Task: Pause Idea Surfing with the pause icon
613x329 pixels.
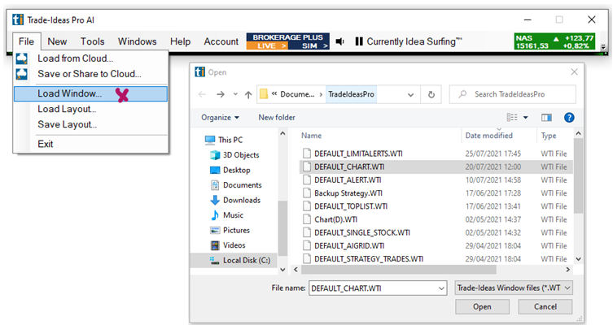Action: pyautogui.click(x=358, y=41)
